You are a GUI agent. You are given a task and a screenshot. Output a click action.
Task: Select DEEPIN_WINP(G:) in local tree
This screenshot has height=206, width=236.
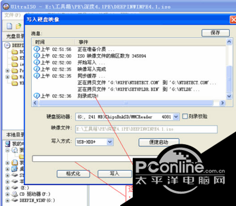click(x=37, y=200)
